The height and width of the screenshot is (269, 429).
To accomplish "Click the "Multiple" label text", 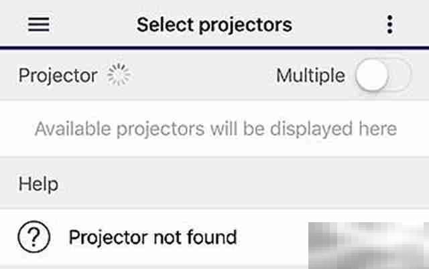I will coord(310,76).
